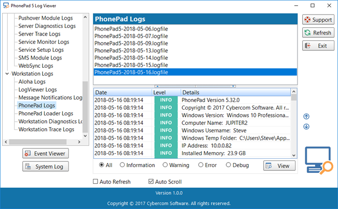Click the Support lifebuoy icon
The image size is (338, 209).
[307, 20]
